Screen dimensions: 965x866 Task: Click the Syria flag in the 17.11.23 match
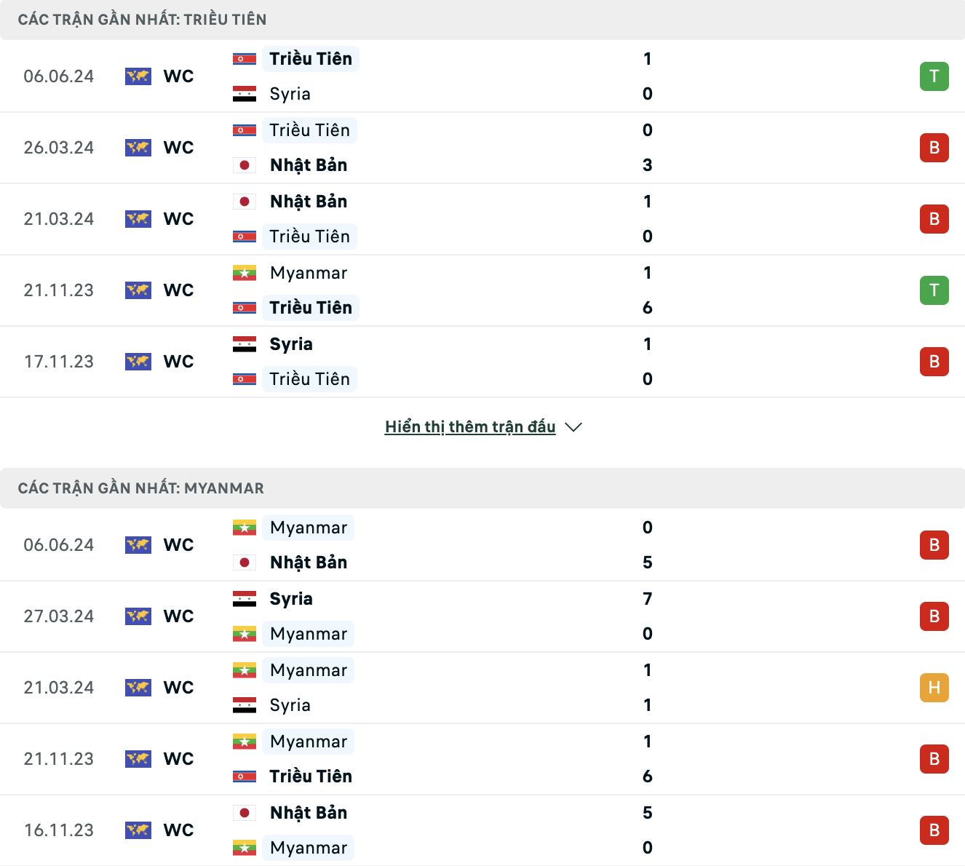click(x=245, y=344)
